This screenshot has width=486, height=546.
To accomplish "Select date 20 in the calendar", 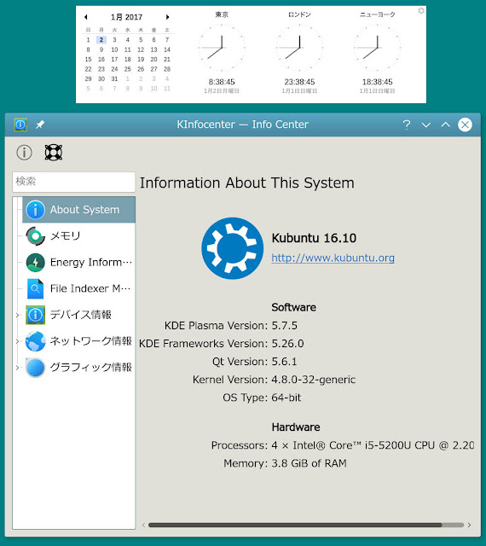I will click(x=153, y=59).
